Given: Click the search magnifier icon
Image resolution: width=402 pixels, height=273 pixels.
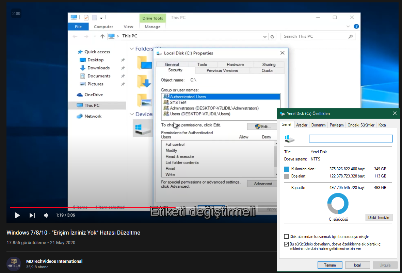Looking at the screenshot, I should pos(351,36).
